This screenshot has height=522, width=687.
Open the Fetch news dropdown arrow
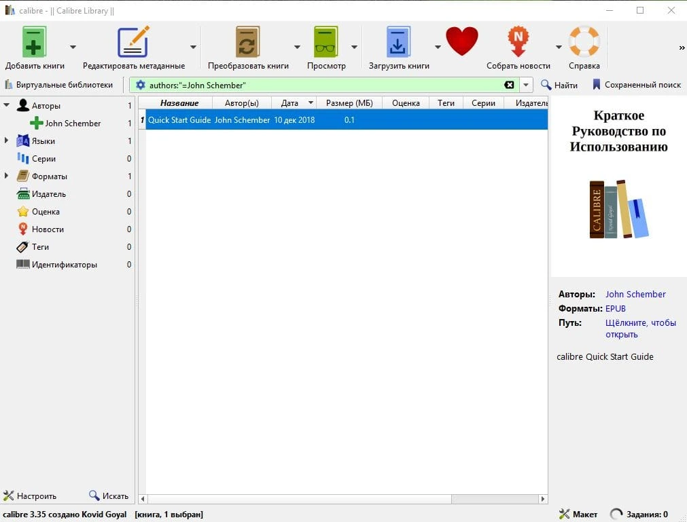559,47
